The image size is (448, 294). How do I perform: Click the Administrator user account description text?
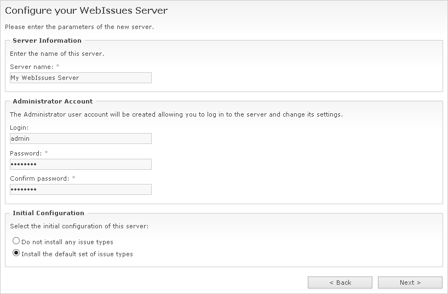[x=176, y=114]
